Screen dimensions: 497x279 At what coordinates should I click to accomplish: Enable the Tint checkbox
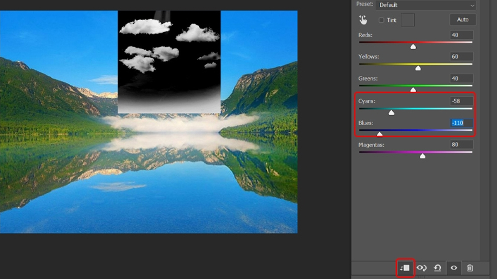coord(381,20)
